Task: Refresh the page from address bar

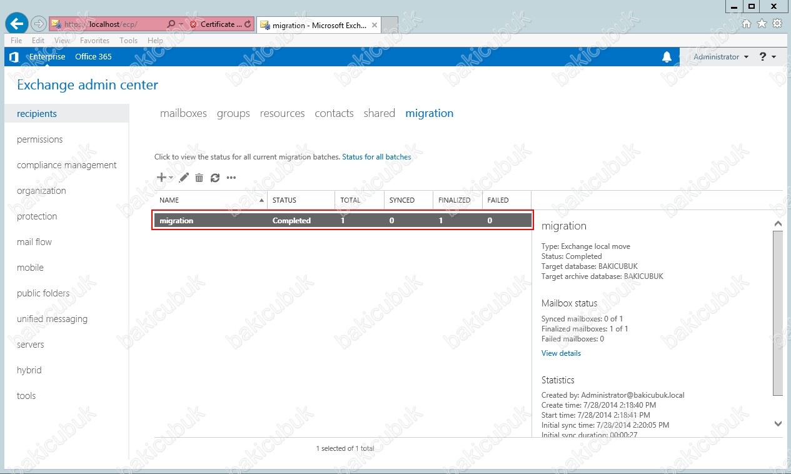Action: click(x=248, y=24)
